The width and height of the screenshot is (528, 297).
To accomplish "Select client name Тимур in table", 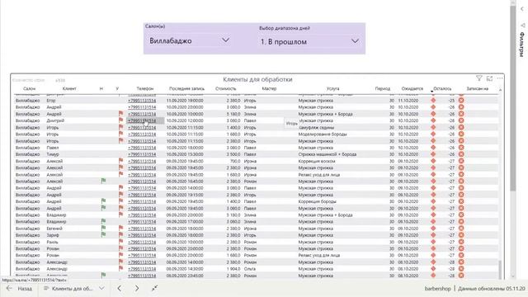I will click(53, 154).
